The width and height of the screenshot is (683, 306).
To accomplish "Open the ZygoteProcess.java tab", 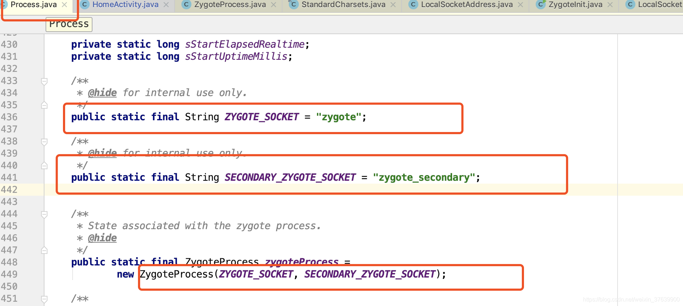I will (x=230, y=5).
